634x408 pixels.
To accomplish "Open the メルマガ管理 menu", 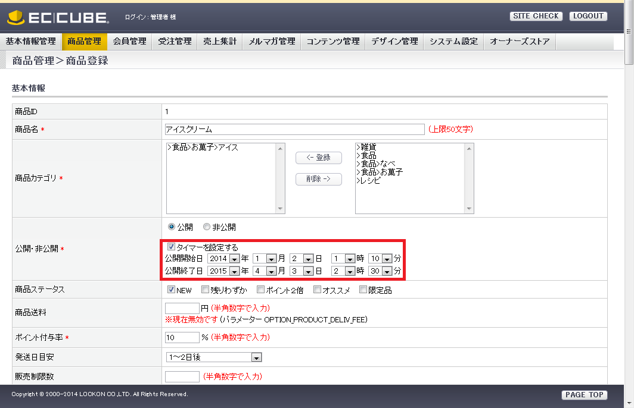I will tap(272, 41).
